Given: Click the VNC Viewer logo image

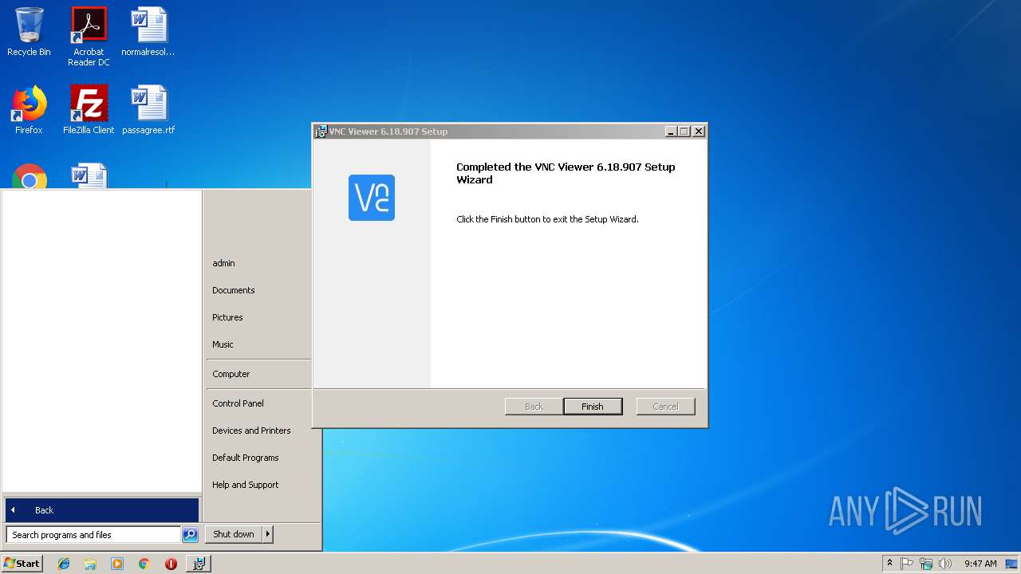Looking at the screenshot, I should coord(372,198).
